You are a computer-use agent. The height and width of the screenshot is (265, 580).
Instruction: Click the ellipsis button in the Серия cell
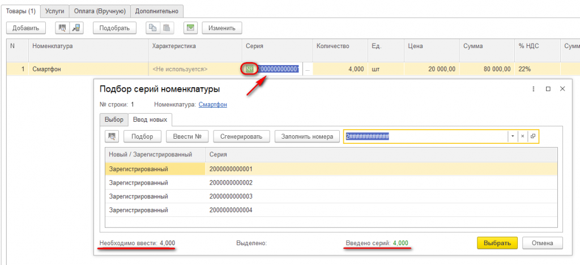pos(308,69)
